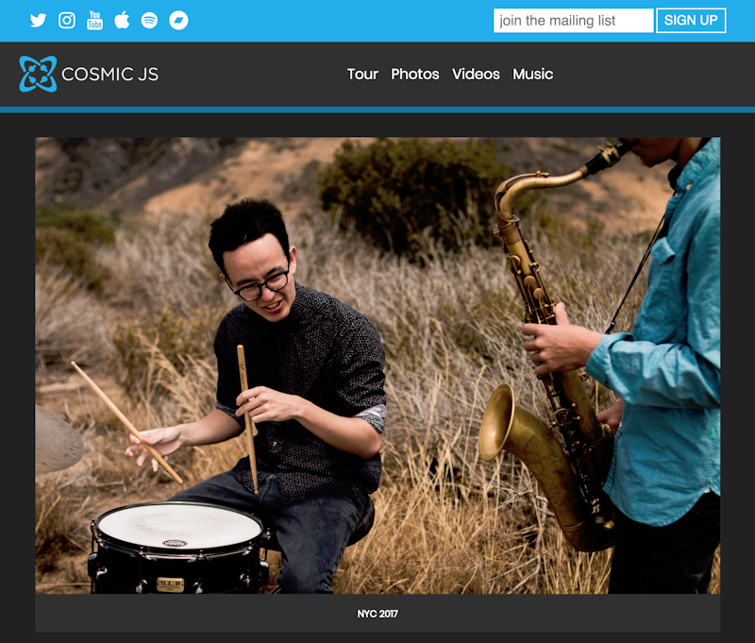Click the Cosmic JS logo
This screenshot has height=643, width=755.
[89, 75]
